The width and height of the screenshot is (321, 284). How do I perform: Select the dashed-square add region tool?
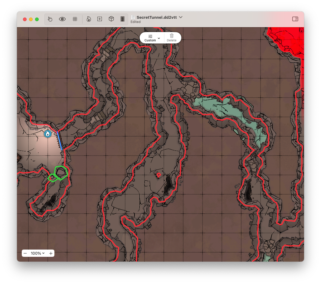click(100, 19)
